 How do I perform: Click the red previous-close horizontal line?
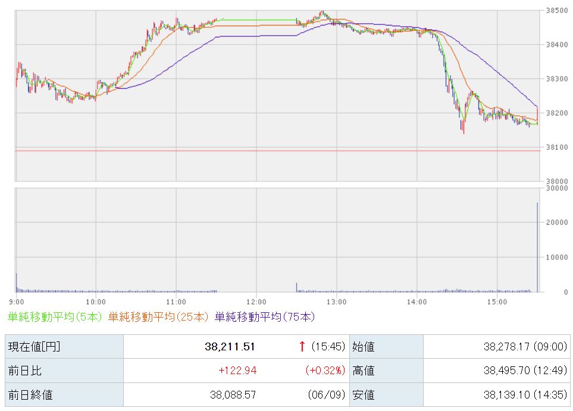tap(278, 150)
